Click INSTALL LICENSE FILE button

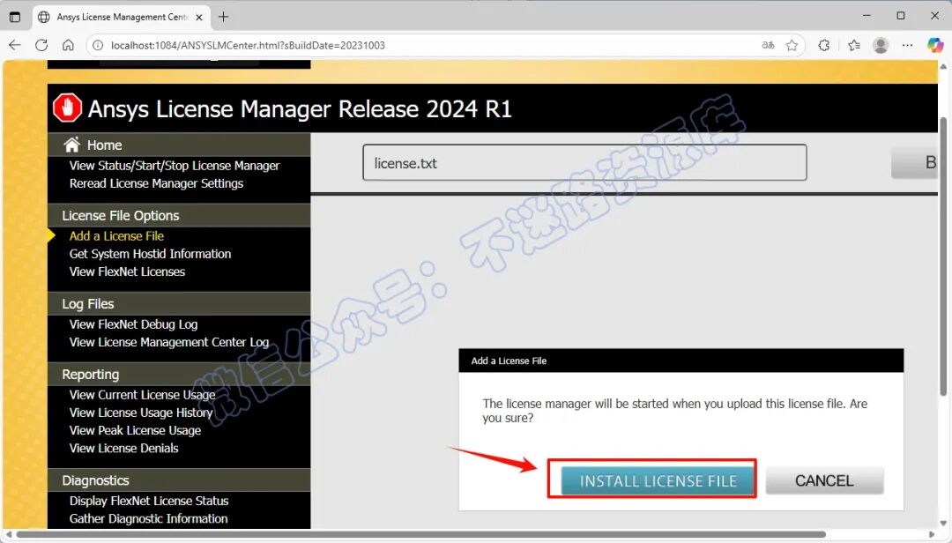(658, 481)
